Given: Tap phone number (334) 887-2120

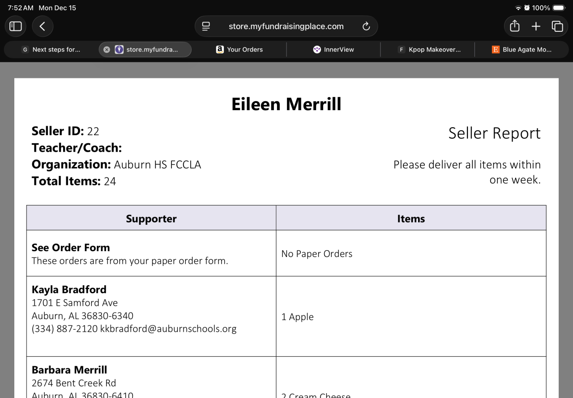Looking at the screenshot, I should [x=64, y=329].
